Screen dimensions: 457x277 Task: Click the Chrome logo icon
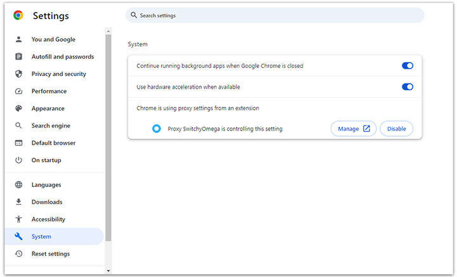point(18,15)
